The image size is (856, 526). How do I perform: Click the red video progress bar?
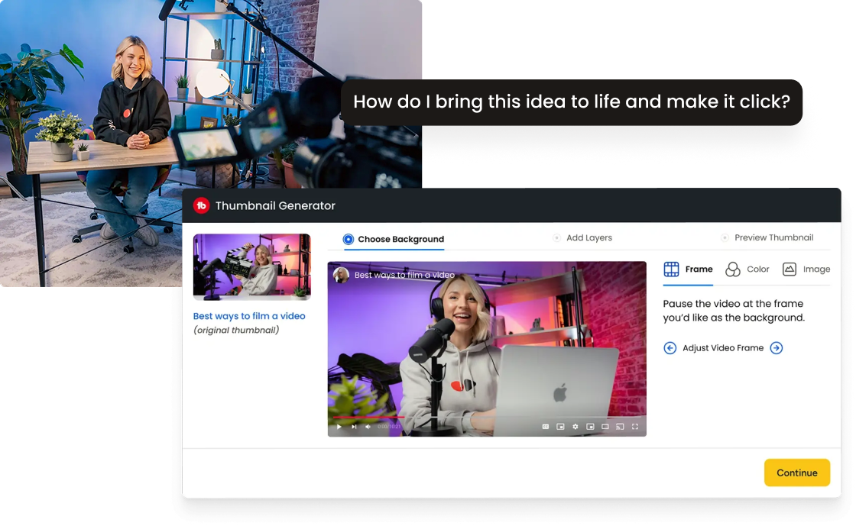click(x=368, y=417)
